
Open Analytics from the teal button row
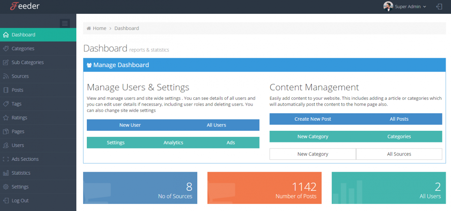point(173,143)
